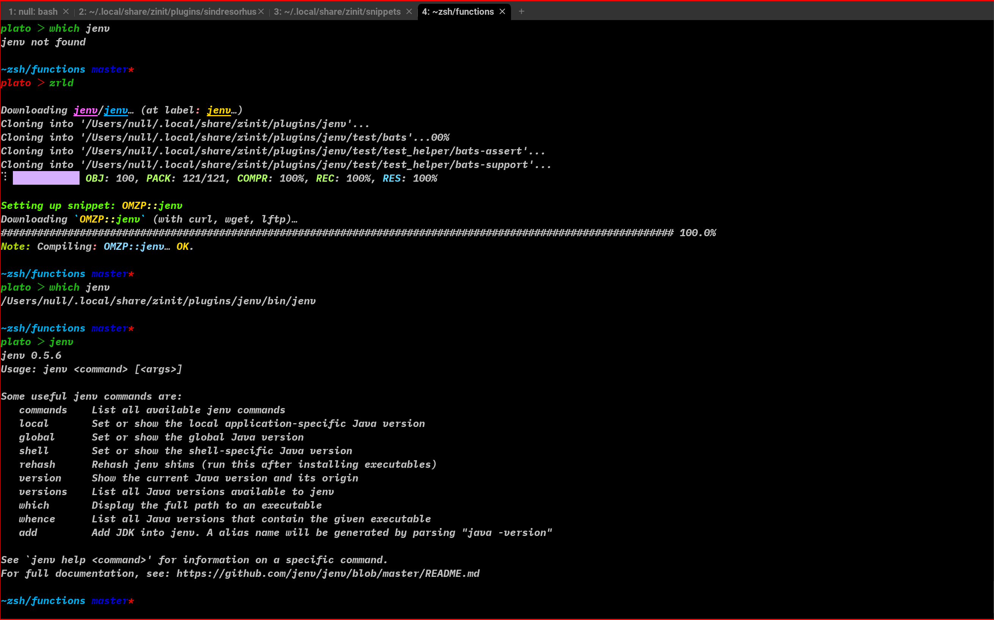Switch to the zinit/snippets tab
The image size is (994, 620).
click(x=337, y=11)
